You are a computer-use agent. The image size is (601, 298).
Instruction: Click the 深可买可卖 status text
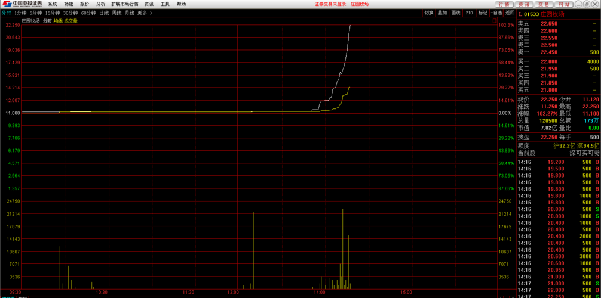[584, 153]
